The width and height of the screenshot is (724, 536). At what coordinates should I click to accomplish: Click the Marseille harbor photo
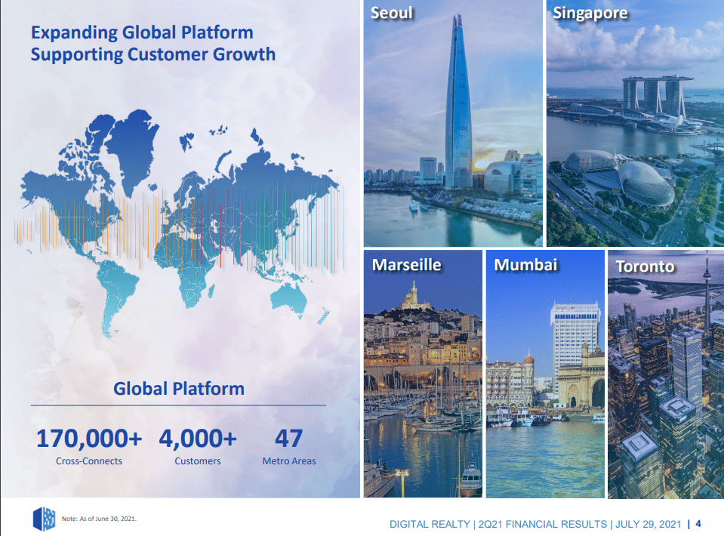click(422, 377)
